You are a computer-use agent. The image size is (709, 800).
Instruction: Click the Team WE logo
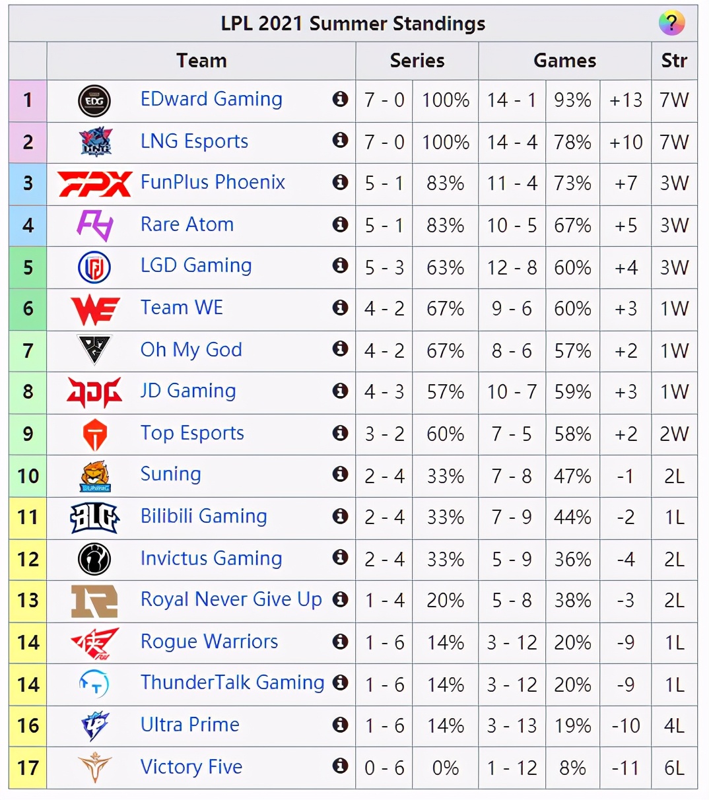(x=94, y=310)
